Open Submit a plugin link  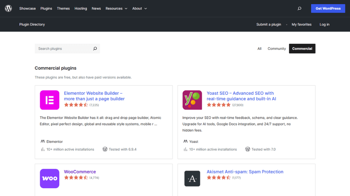pyautogui.click(x=269, y=25)
